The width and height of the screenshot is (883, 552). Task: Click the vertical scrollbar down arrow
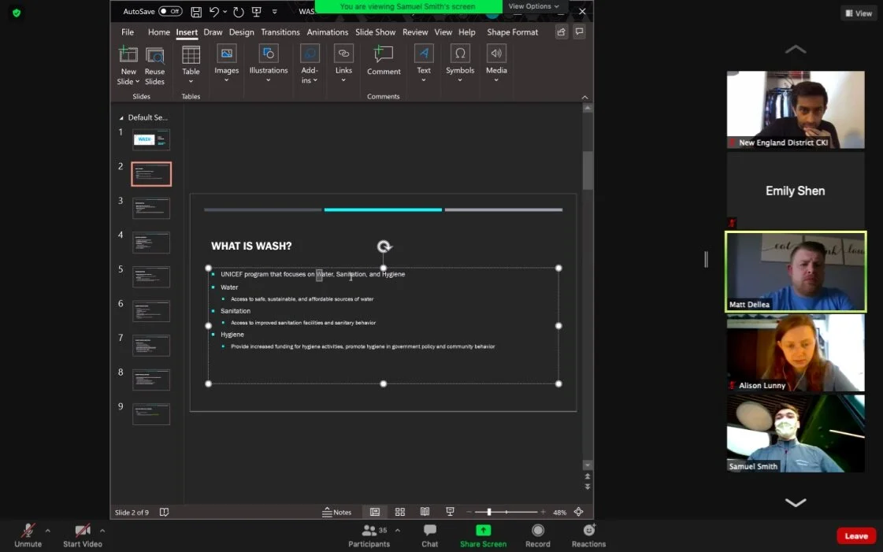pos(588,465)
